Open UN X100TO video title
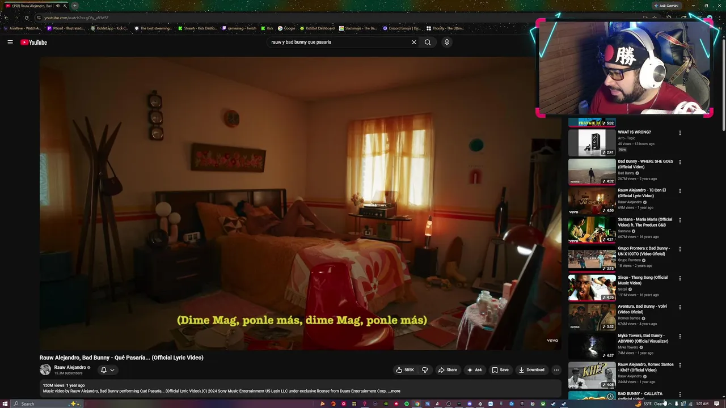 point(644,251)
